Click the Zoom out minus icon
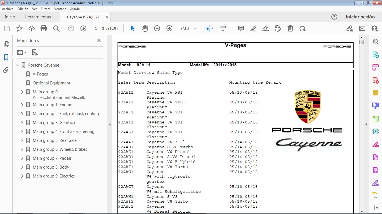 (157, 28)
